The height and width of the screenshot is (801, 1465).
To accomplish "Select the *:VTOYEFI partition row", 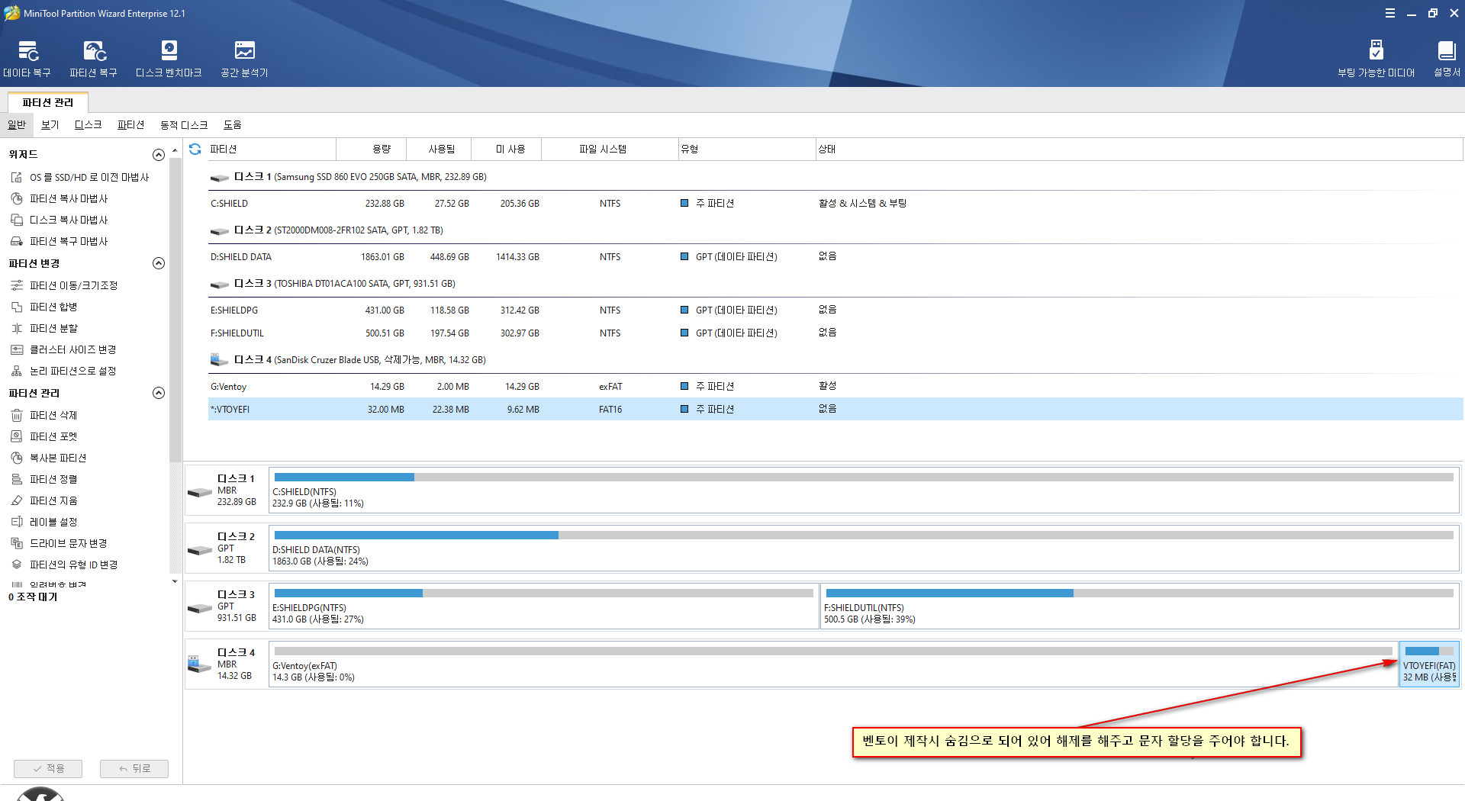I will click(836, 409).
